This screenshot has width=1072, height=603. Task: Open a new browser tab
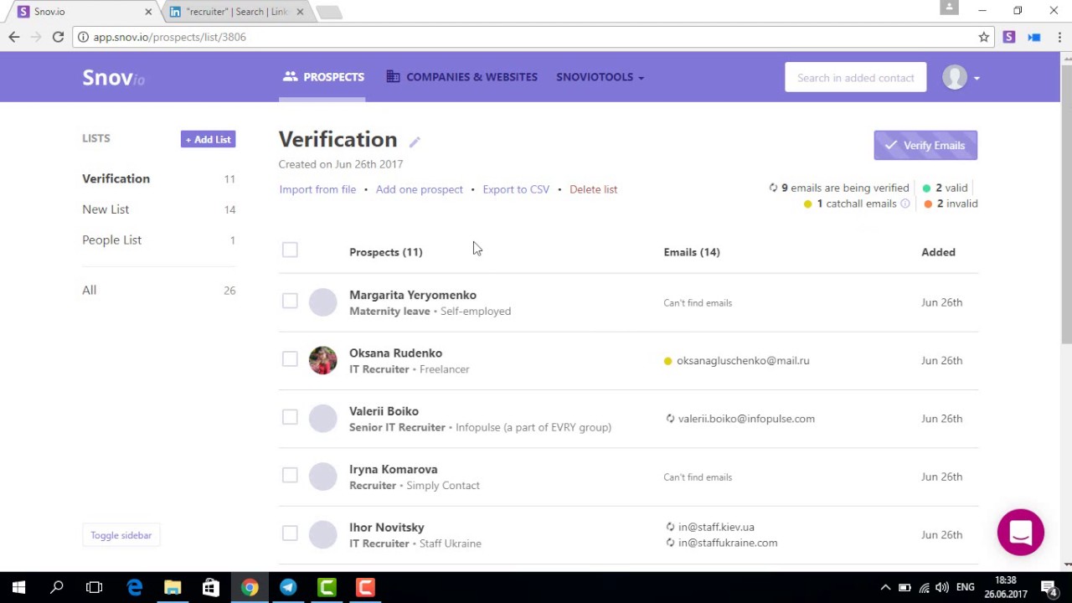point(328,12)
